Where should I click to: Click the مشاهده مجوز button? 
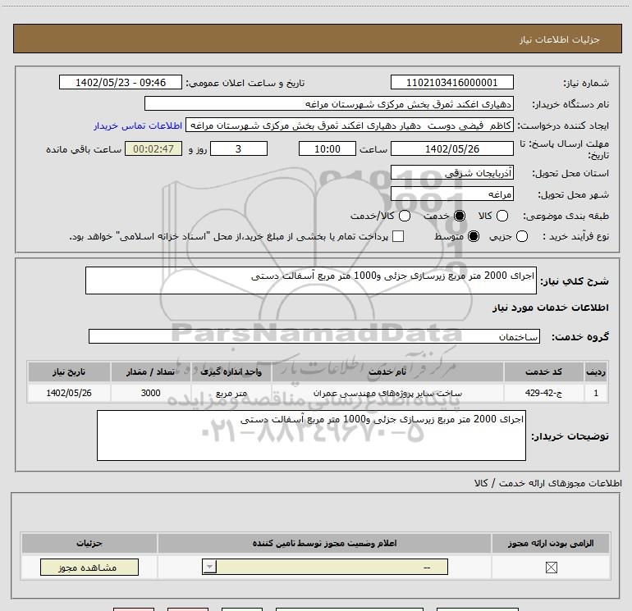point(89,567)
